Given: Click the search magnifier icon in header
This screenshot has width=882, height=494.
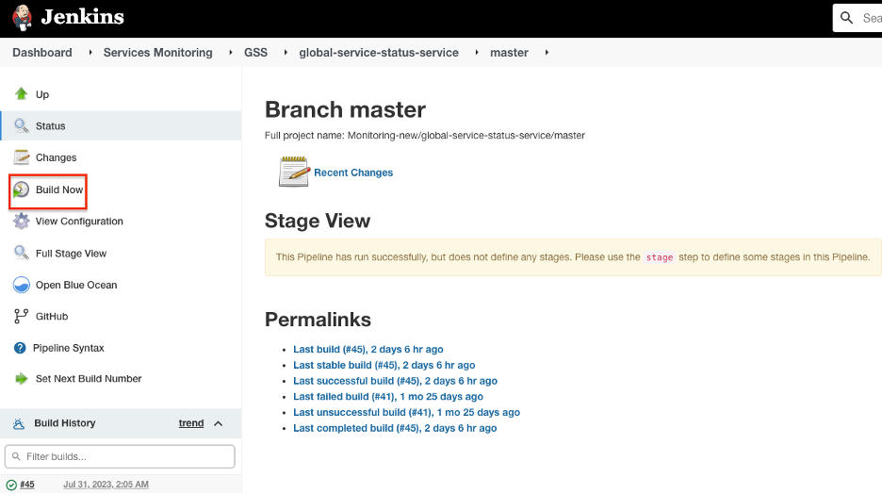Looking at the screenshot, I should [x=846, y=18].
